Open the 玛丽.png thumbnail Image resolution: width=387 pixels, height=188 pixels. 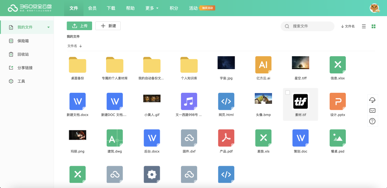pyautogui.click(x=77, y=135)
